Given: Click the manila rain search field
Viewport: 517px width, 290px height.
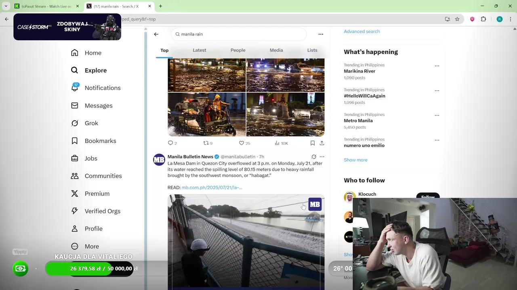Looking at the screenshot, I should [239, 34].
